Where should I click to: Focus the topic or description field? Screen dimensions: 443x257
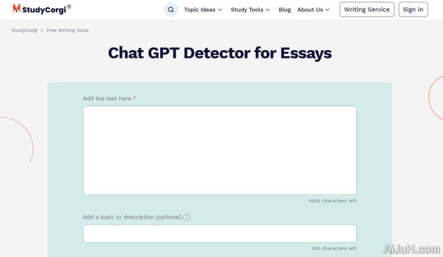(220, 233)
